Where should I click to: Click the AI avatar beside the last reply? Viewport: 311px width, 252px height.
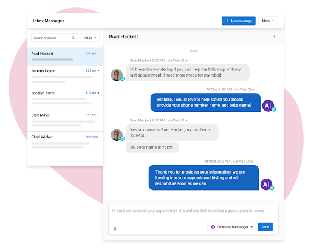click(266, 184)
